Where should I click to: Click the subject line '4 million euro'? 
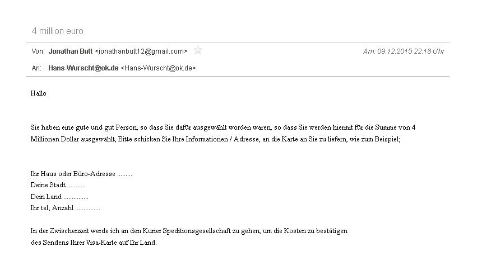pyautogui.click(x=58, y=31)
